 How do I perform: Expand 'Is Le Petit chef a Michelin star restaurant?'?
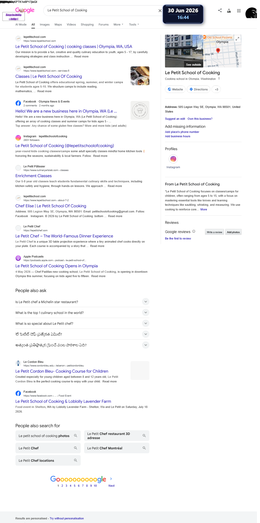point(82,302)
